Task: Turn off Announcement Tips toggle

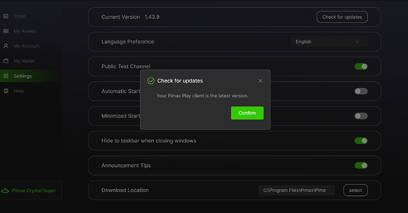Action: point(361,165)
